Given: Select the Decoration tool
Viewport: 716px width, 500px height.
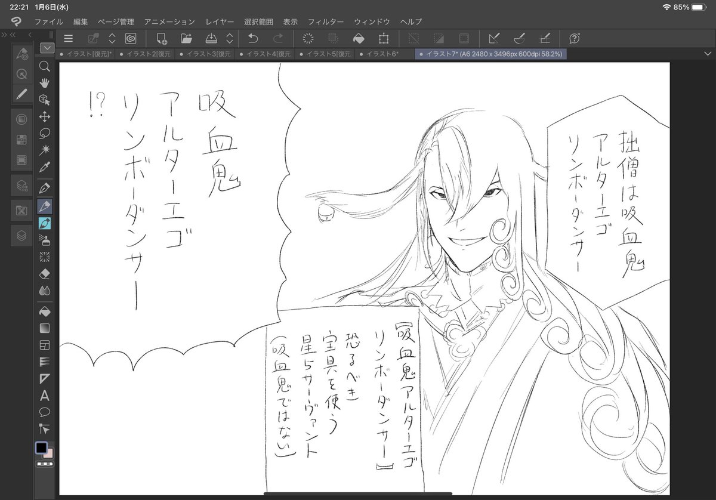Looking at the screenshot, I should click(44, 257).
